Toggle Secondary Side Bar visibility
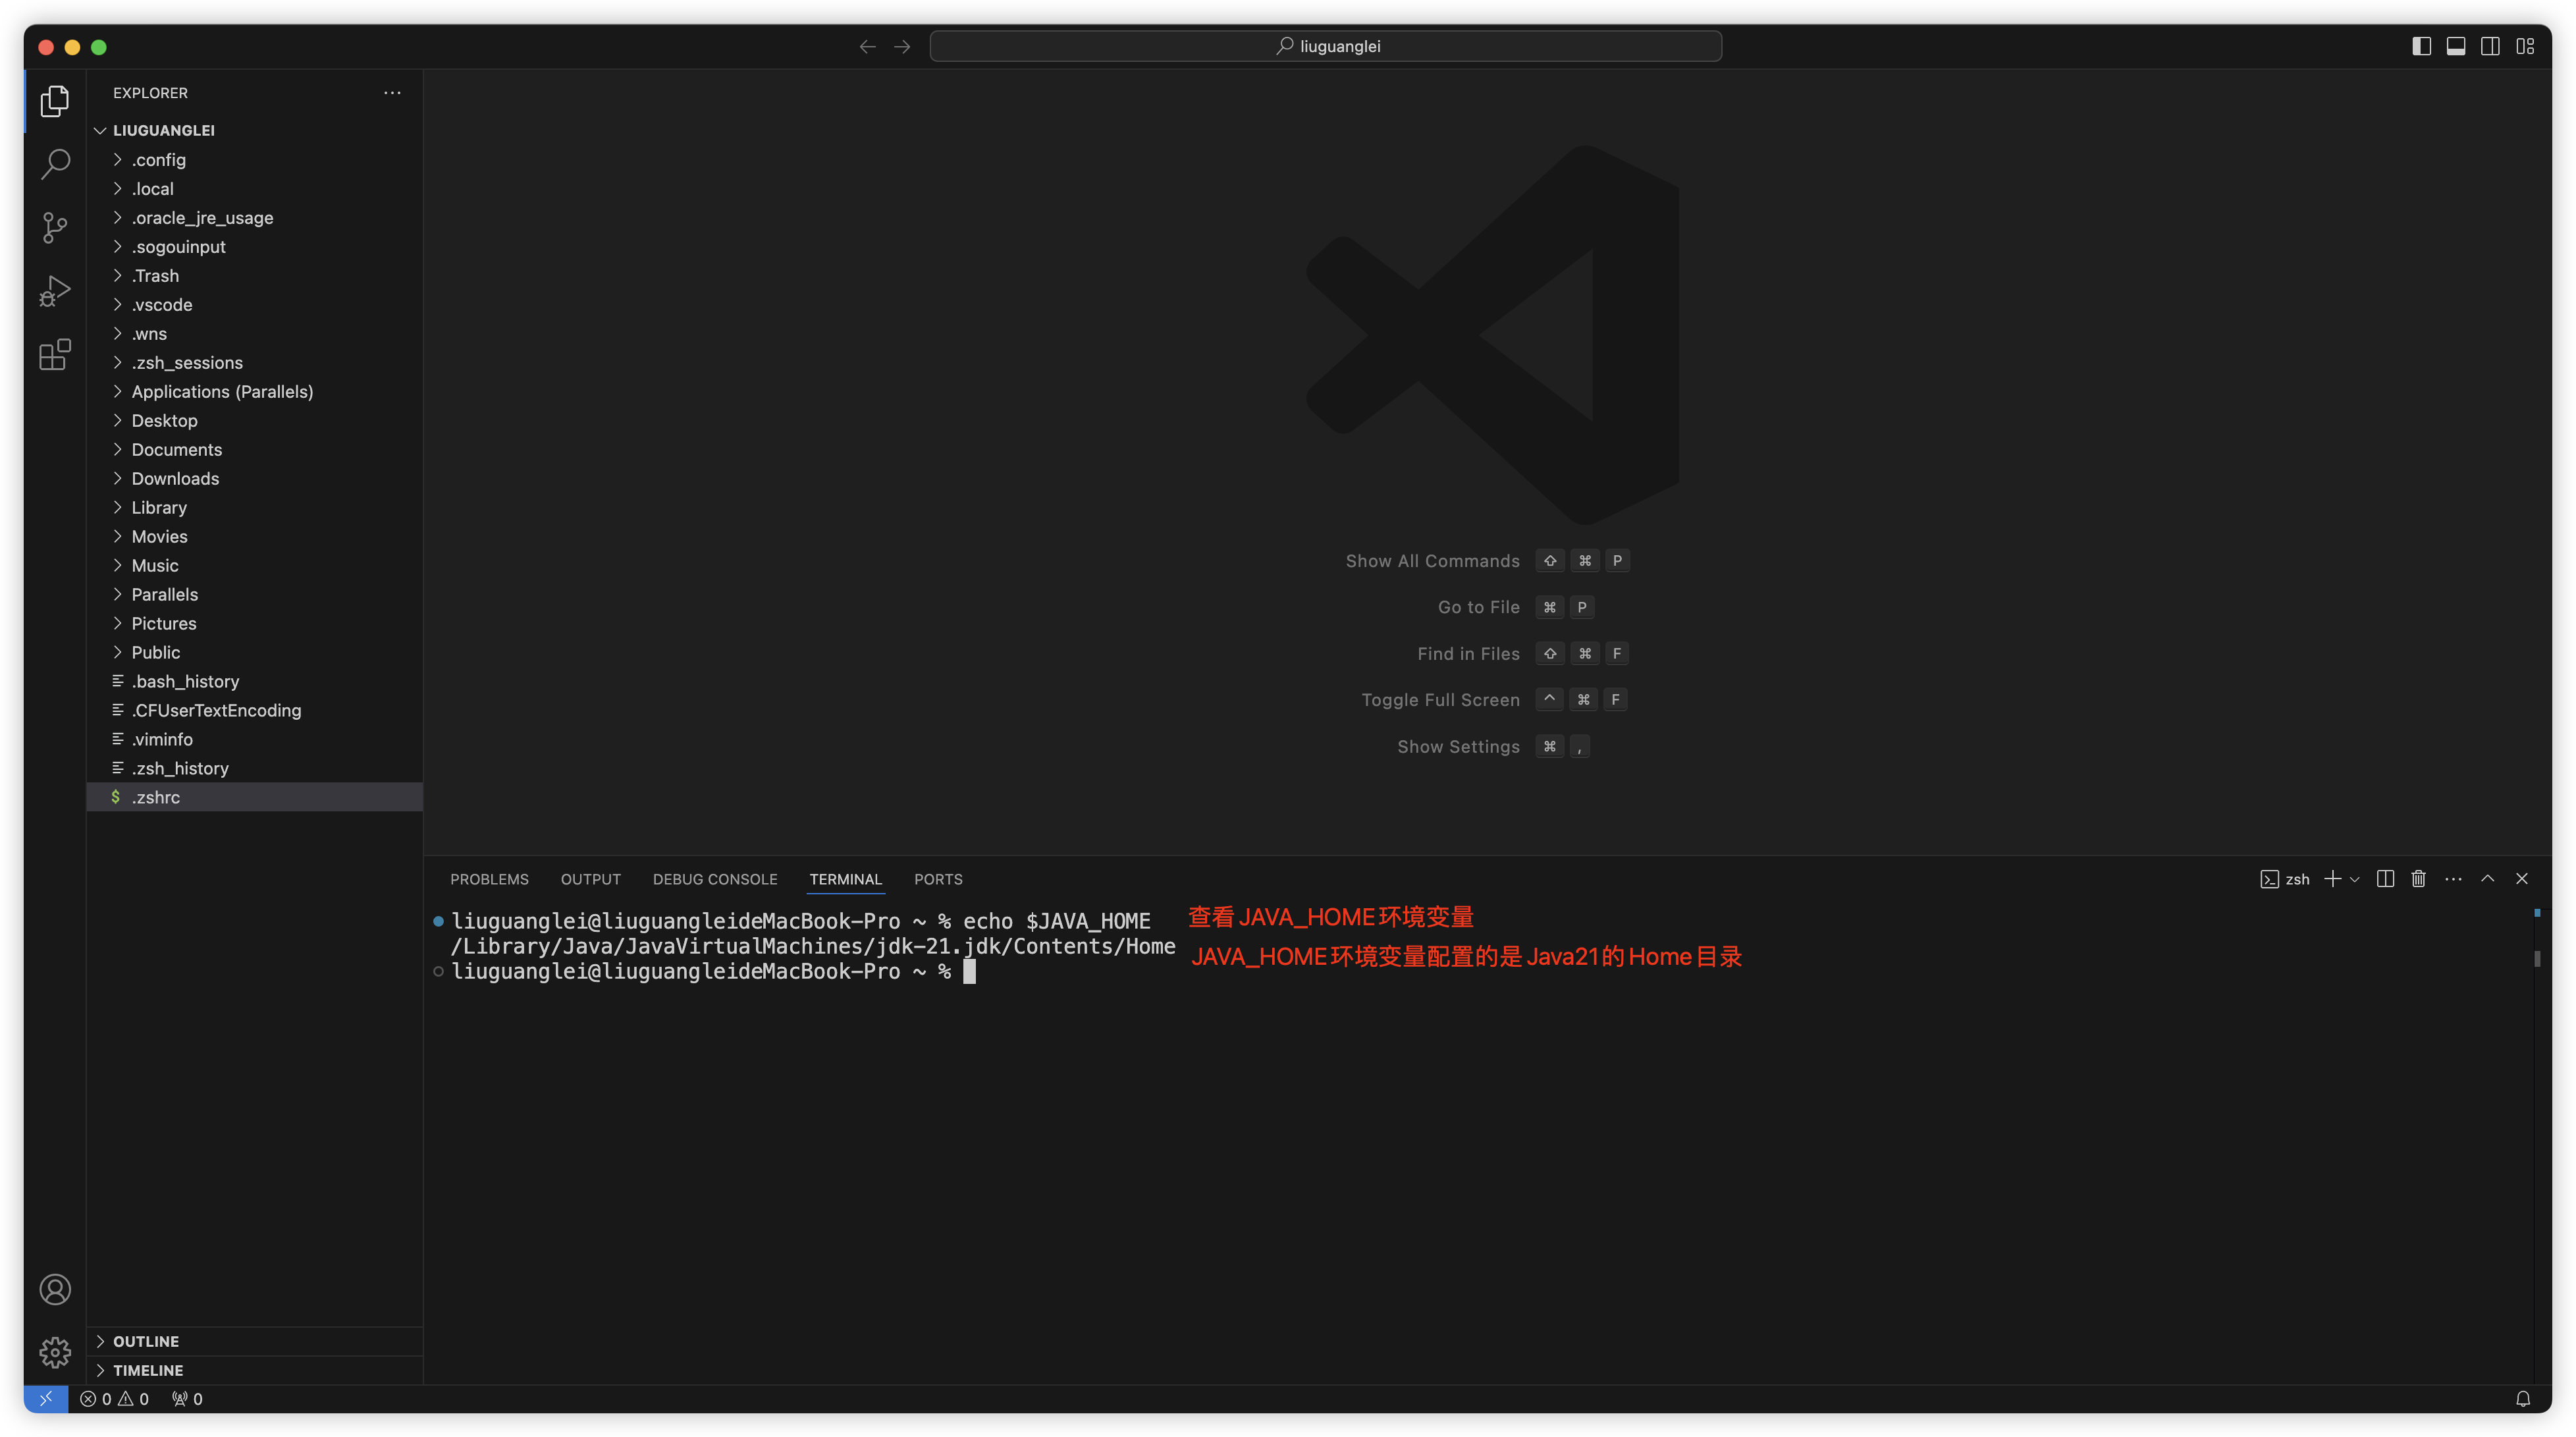Image resolution: width=2576 pixels, height=1437 pixels. pos(2490,46)
